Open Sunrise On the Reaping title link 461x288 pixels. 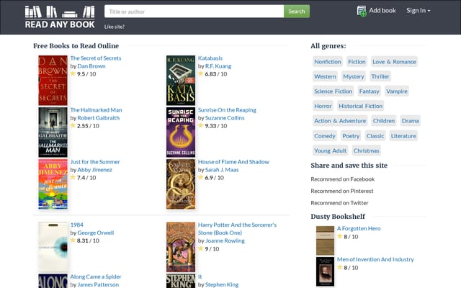click(x=227, y=110)
